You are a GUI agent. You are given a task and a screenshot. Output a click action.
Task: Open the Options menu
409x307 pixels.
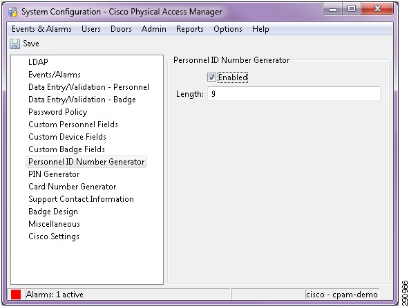pyautogui.click(x=228, y=29)
